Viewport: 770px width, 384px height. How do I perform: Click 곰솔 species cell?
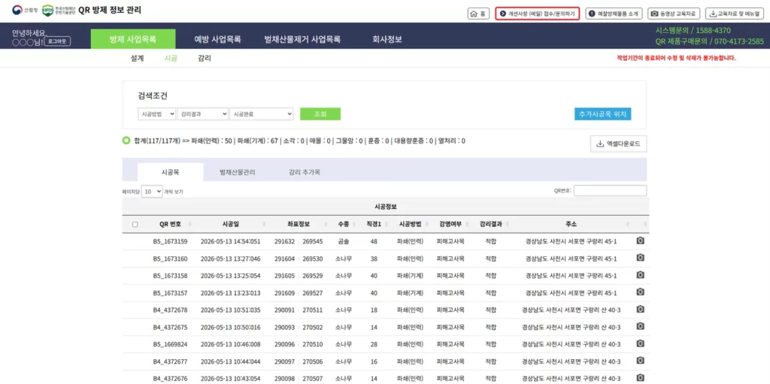(x=343, y=241)
